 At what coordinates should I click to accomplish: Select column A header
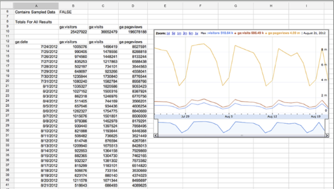[x=36, y=6]
